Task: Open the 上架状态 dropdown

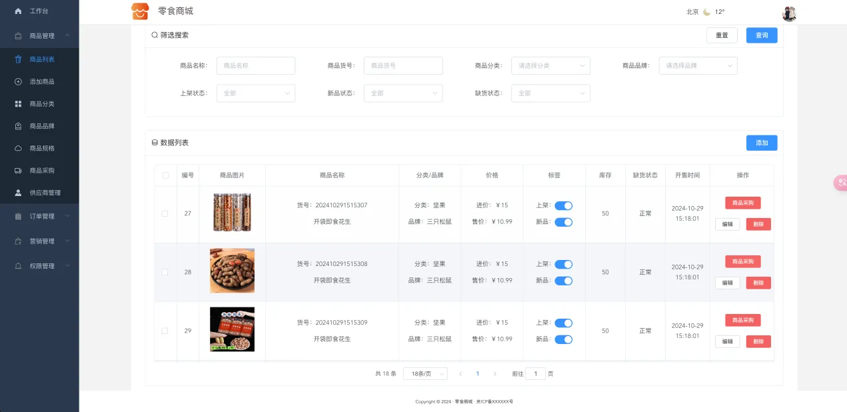Action: point(255,93)
